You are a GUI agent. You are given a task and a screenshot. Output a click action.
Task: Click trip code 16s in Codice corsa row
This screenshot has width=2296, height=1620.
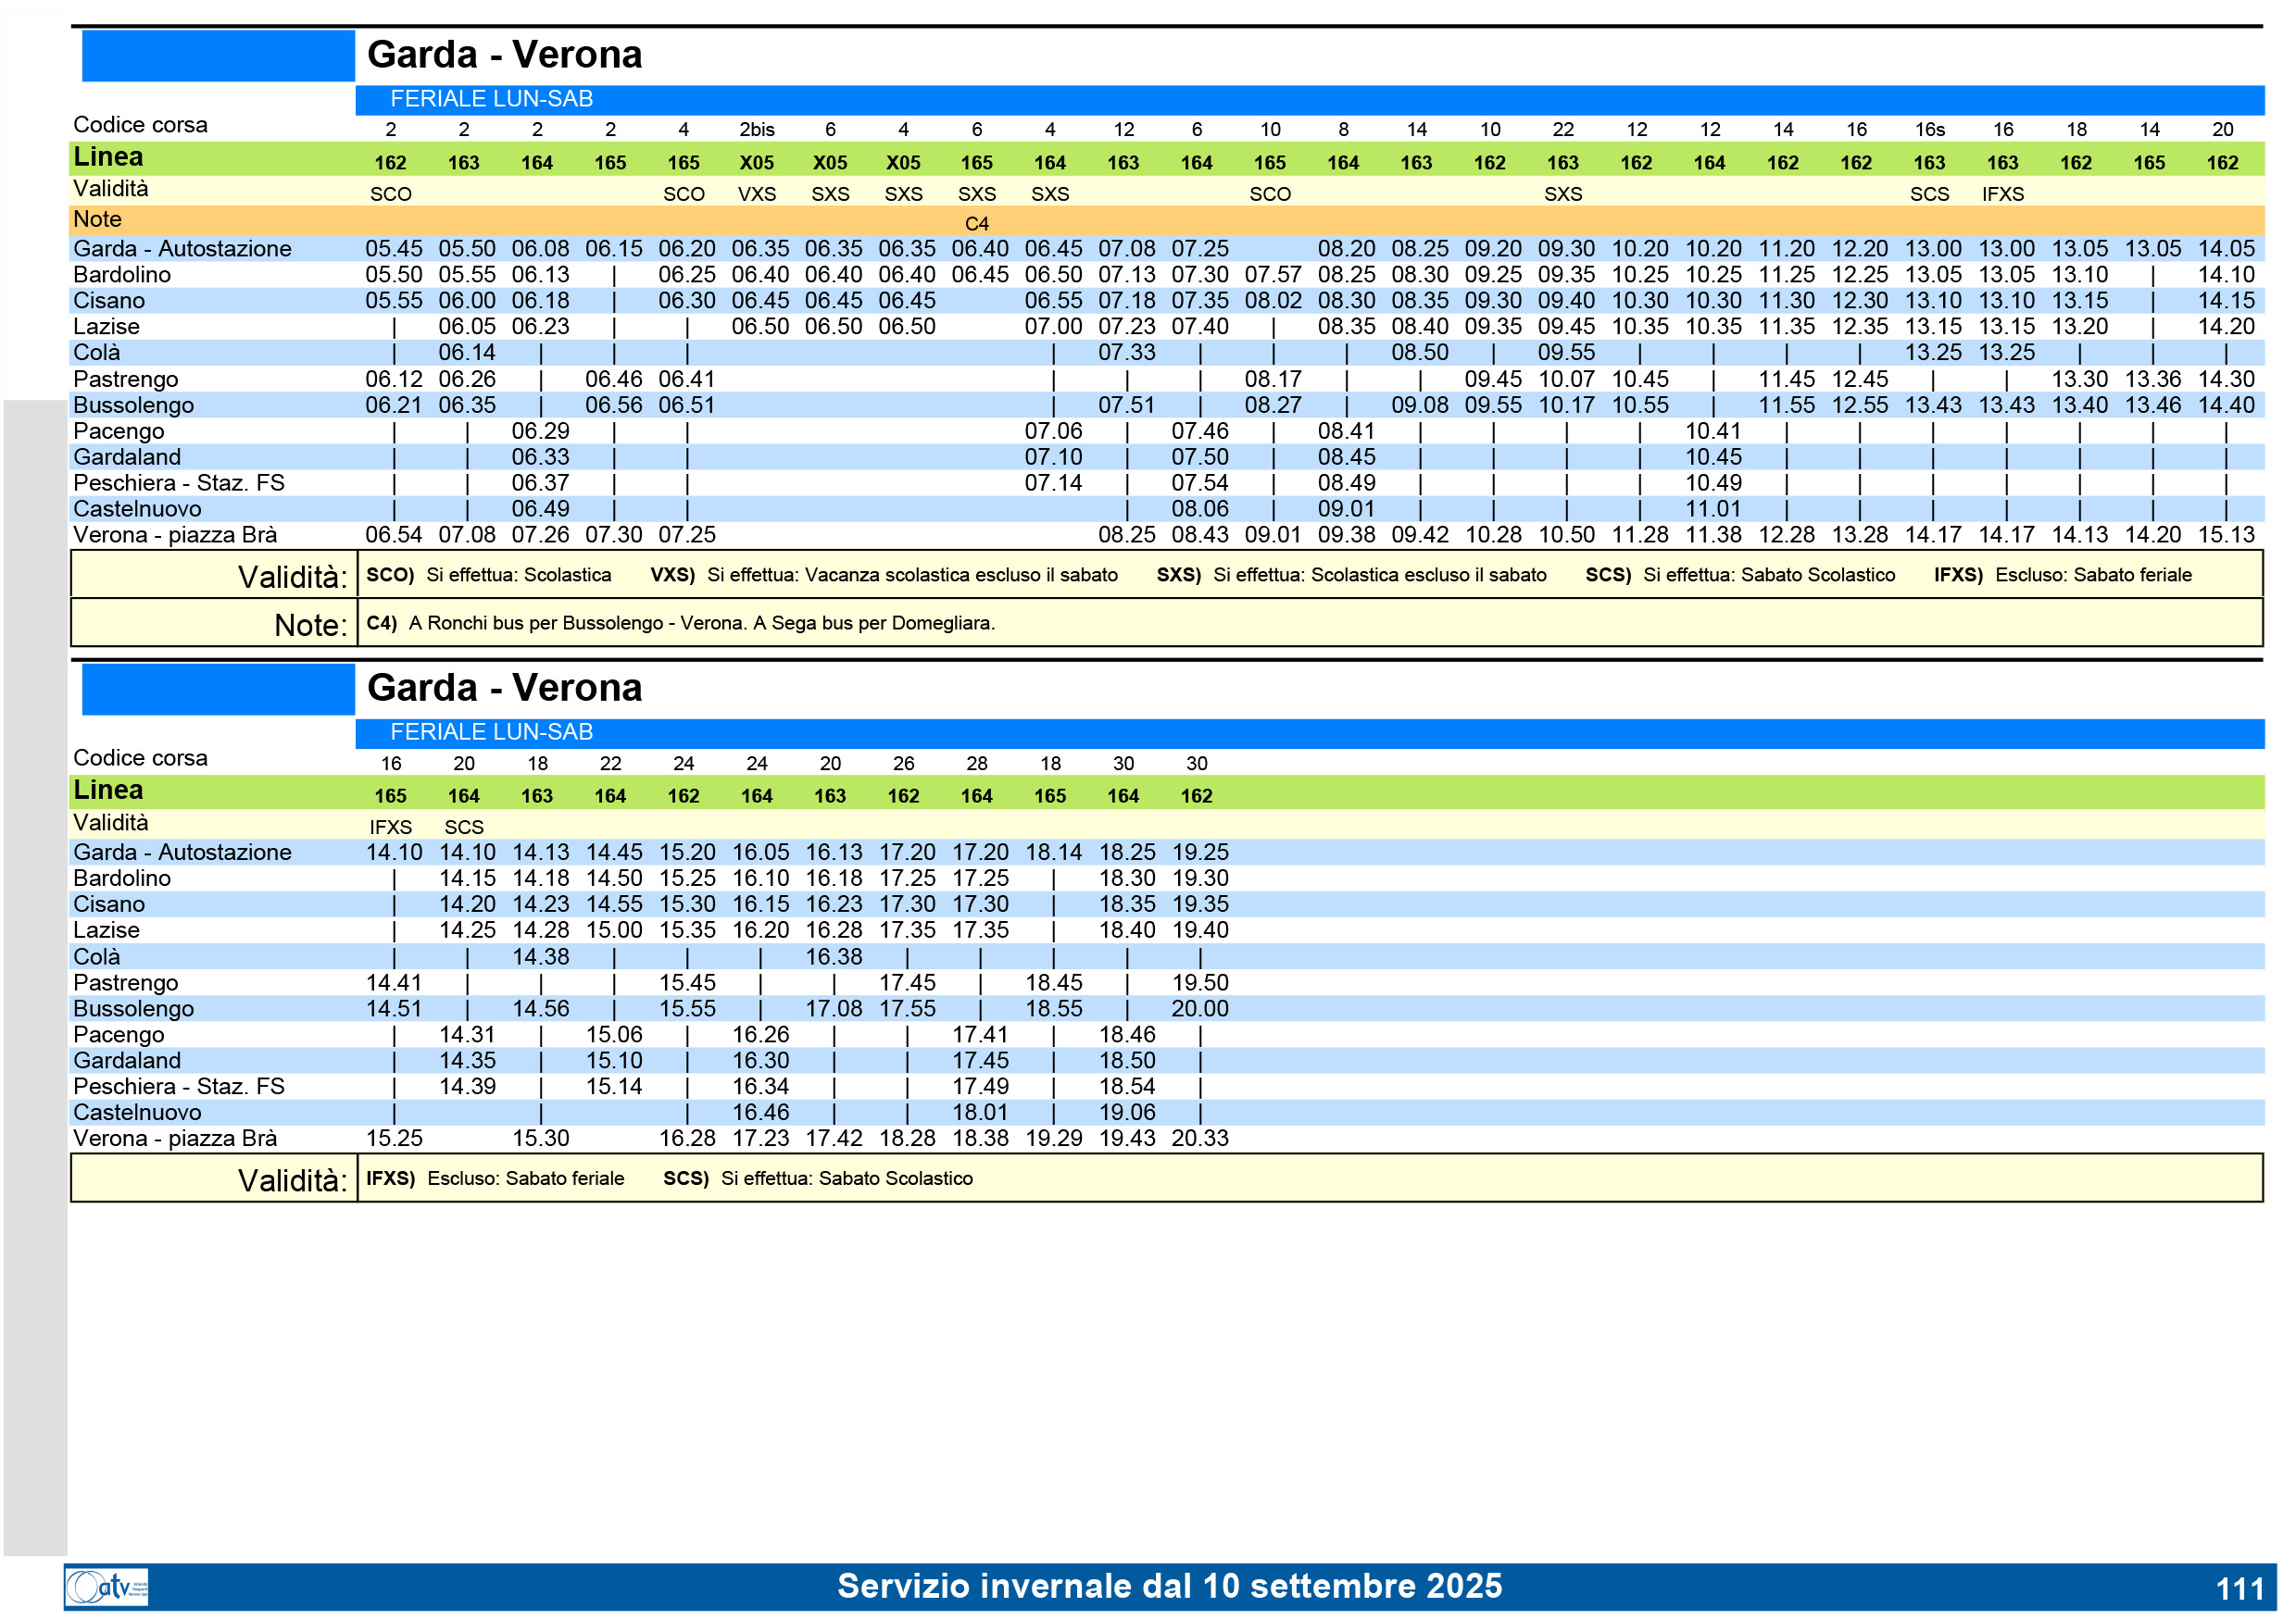1928,130
